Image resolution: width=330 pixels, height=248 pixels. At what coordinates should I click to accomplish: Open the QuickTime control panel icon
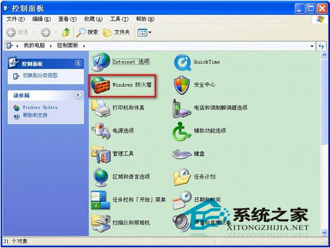(x=182, y=62)
